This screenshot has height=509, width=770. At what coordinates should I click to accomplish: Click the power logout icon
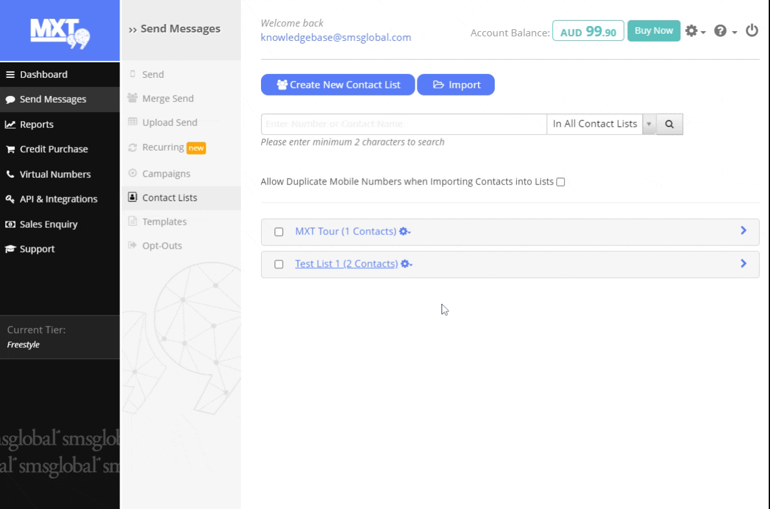(751, 31)
